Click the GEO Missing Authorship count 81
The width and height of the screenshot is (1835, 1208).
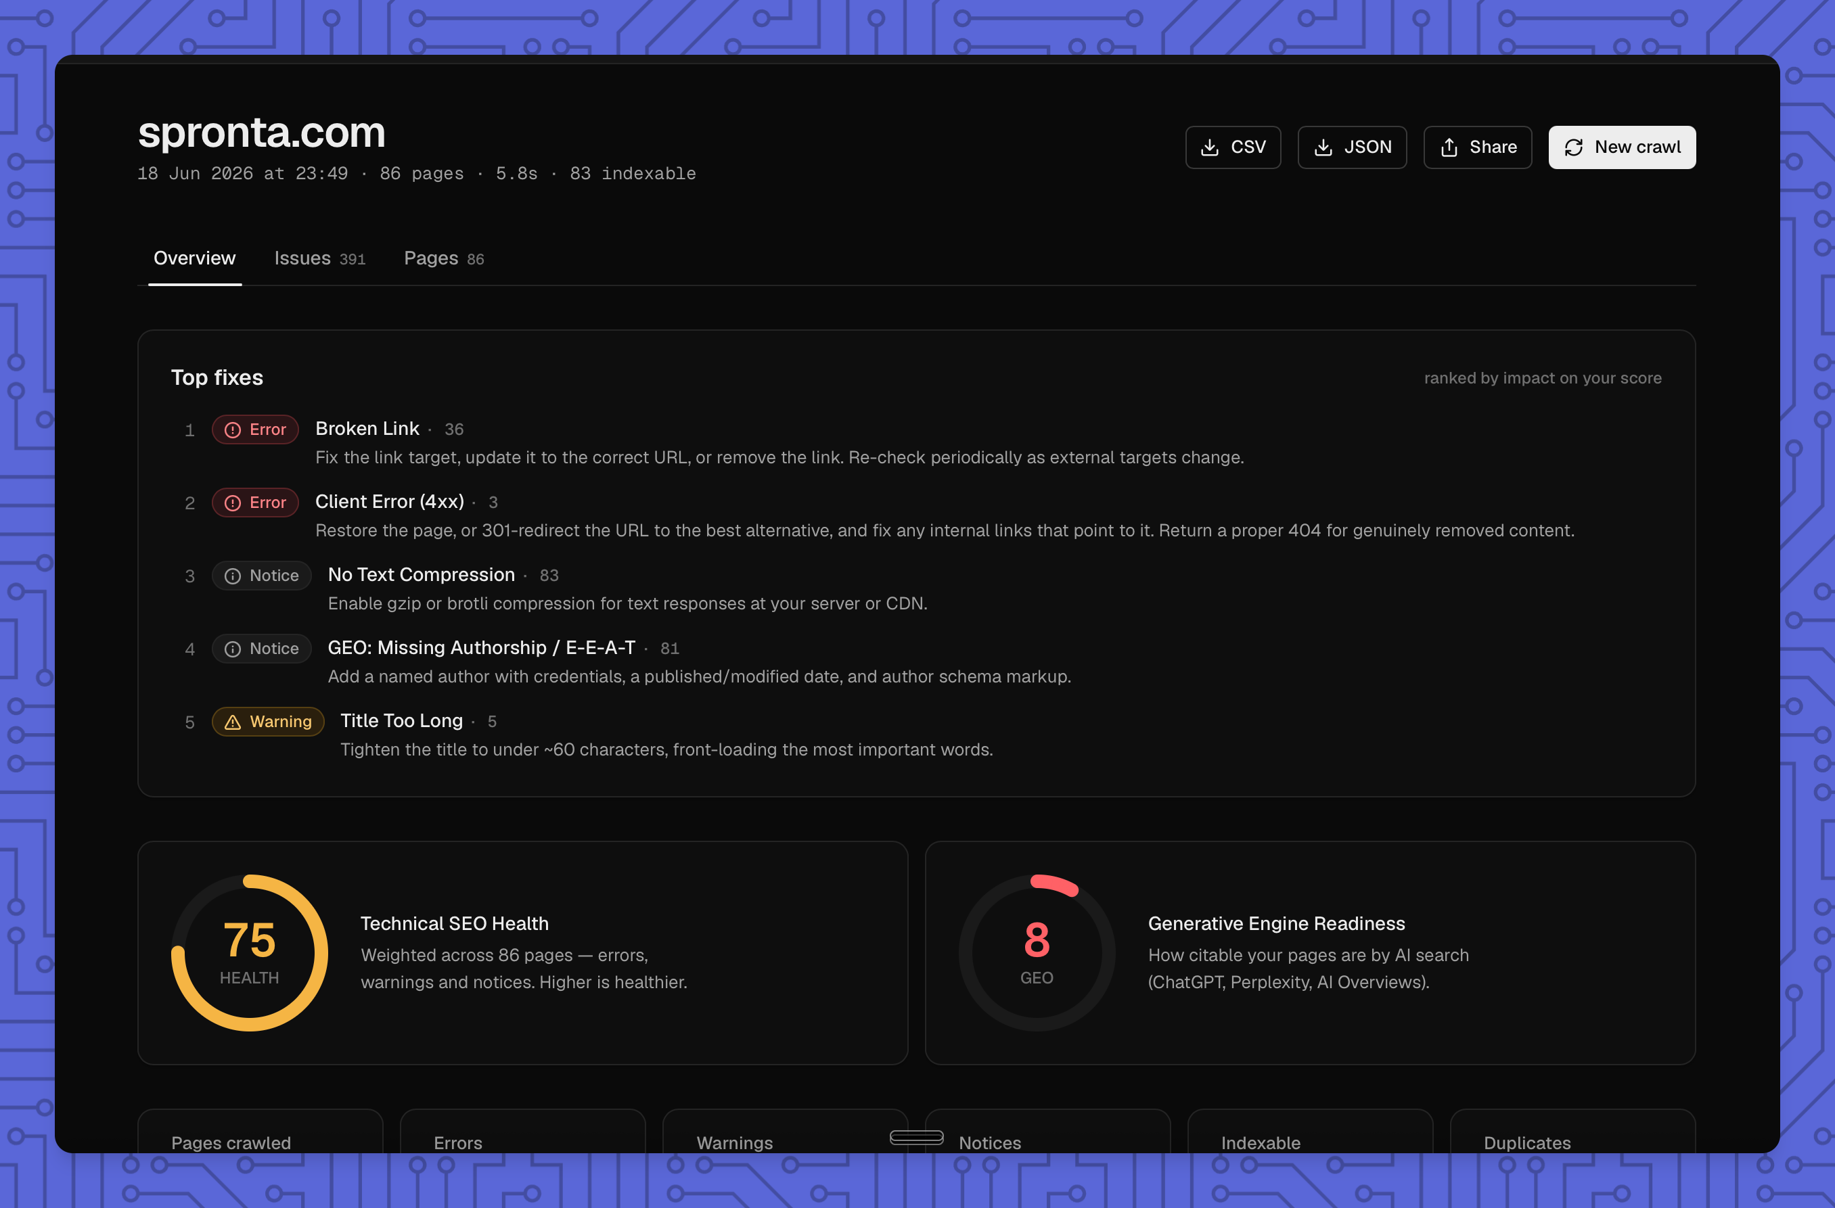point(669,649)
